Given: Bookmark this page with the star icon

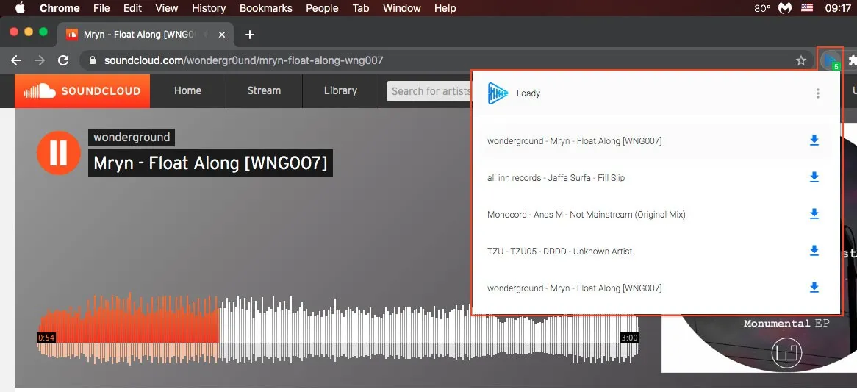Looking at the screenshot, I should 800,60.
